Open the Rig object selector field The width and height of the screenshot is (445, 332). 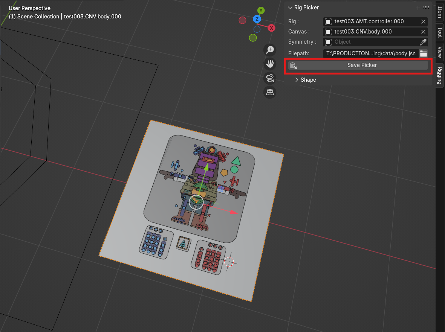(371, 21)
